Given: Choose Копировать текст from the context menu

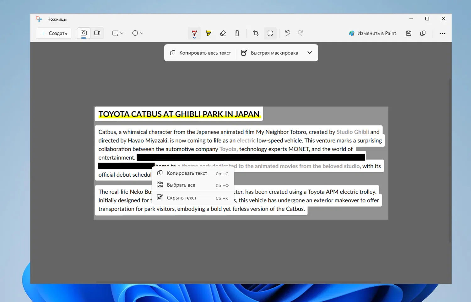Looking at the screenshot, I should (x=192, y=173).
